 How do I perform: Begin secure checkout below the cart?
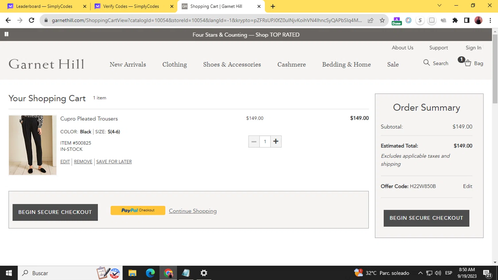click(x=55, y=212)
